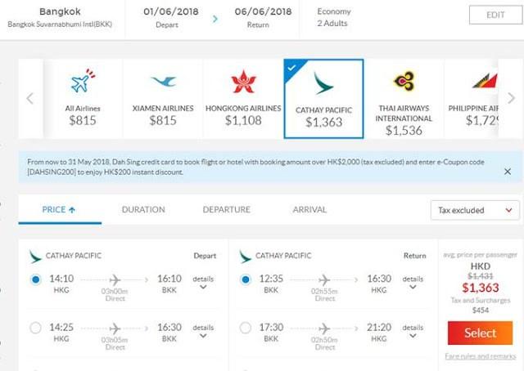Choose the Xiamen Airlines logo

coord(163,81)
